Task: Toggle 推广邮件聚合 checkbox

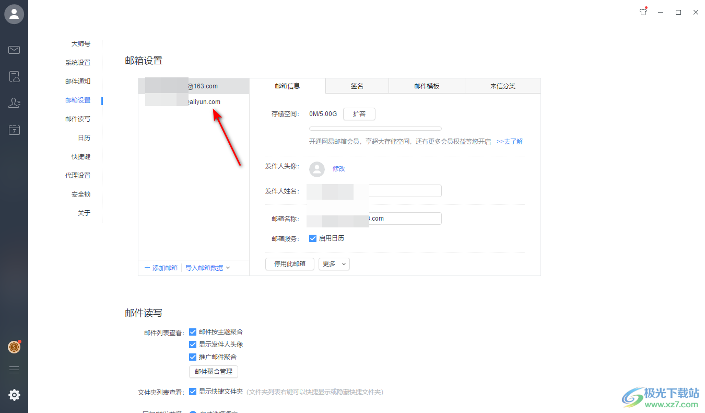Action: click(193, 357)
